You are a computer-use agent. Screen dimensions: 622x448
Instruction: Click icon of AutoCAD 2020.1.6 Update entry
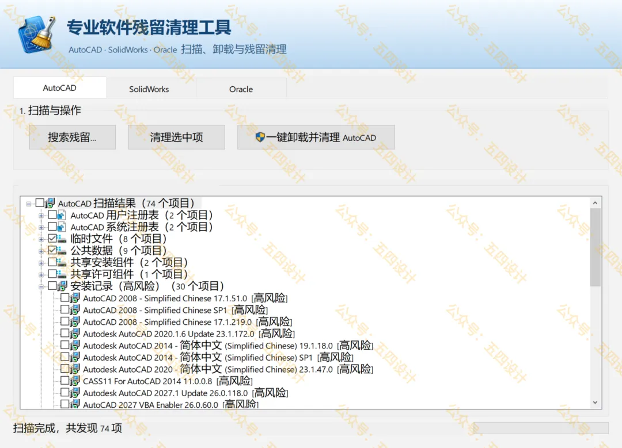[x=74, y=334]
